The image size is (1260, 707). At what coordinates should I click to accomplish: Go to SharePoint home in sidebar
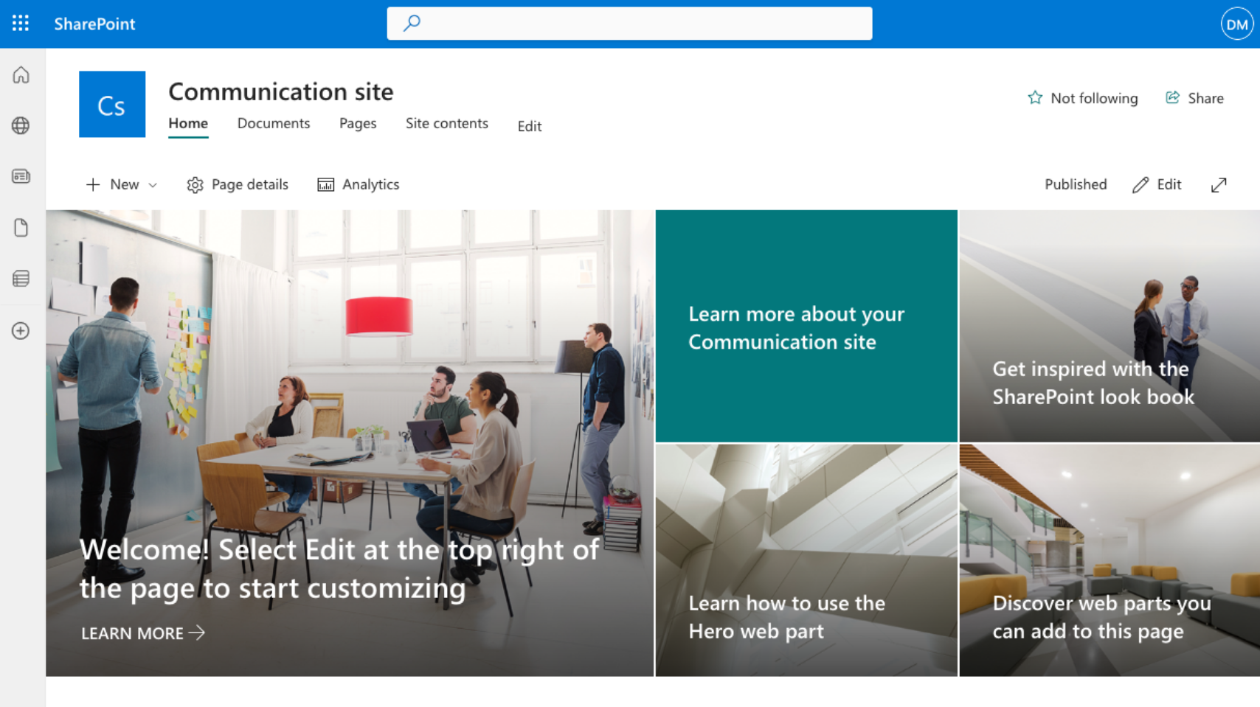pyautogui.click(x=21, y=75)
